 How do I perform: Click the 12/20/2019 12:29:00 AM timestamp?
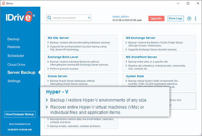20,130
